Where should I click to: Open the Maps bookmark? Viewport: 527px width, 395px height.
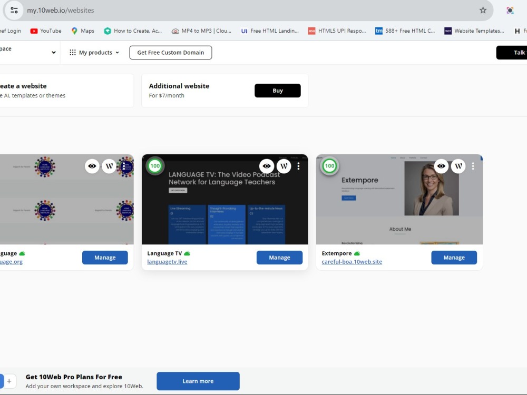(83, 31)
